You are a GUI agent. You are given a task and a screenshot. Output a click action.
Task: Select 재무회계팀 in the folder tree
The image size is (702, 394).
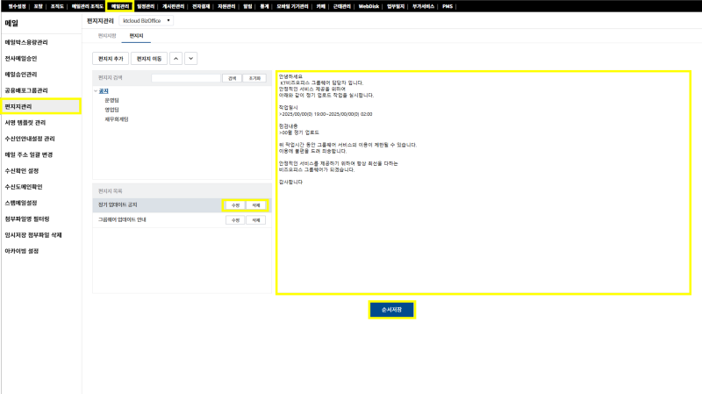click(117, 118)
